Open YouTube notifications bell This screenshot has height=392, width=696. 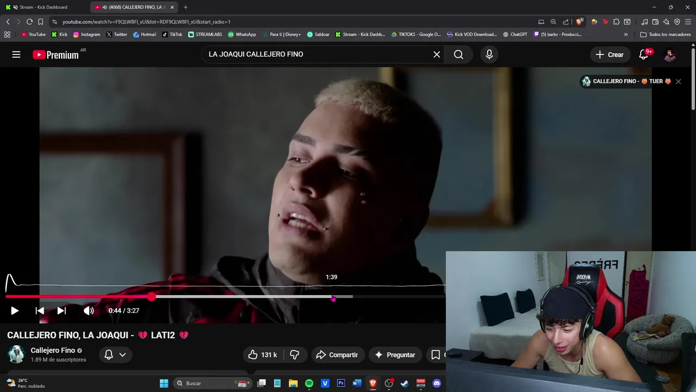coord(644,54)
